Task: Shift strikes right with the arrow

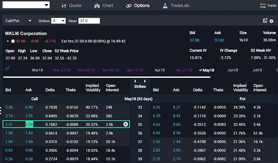Action: 145,81
